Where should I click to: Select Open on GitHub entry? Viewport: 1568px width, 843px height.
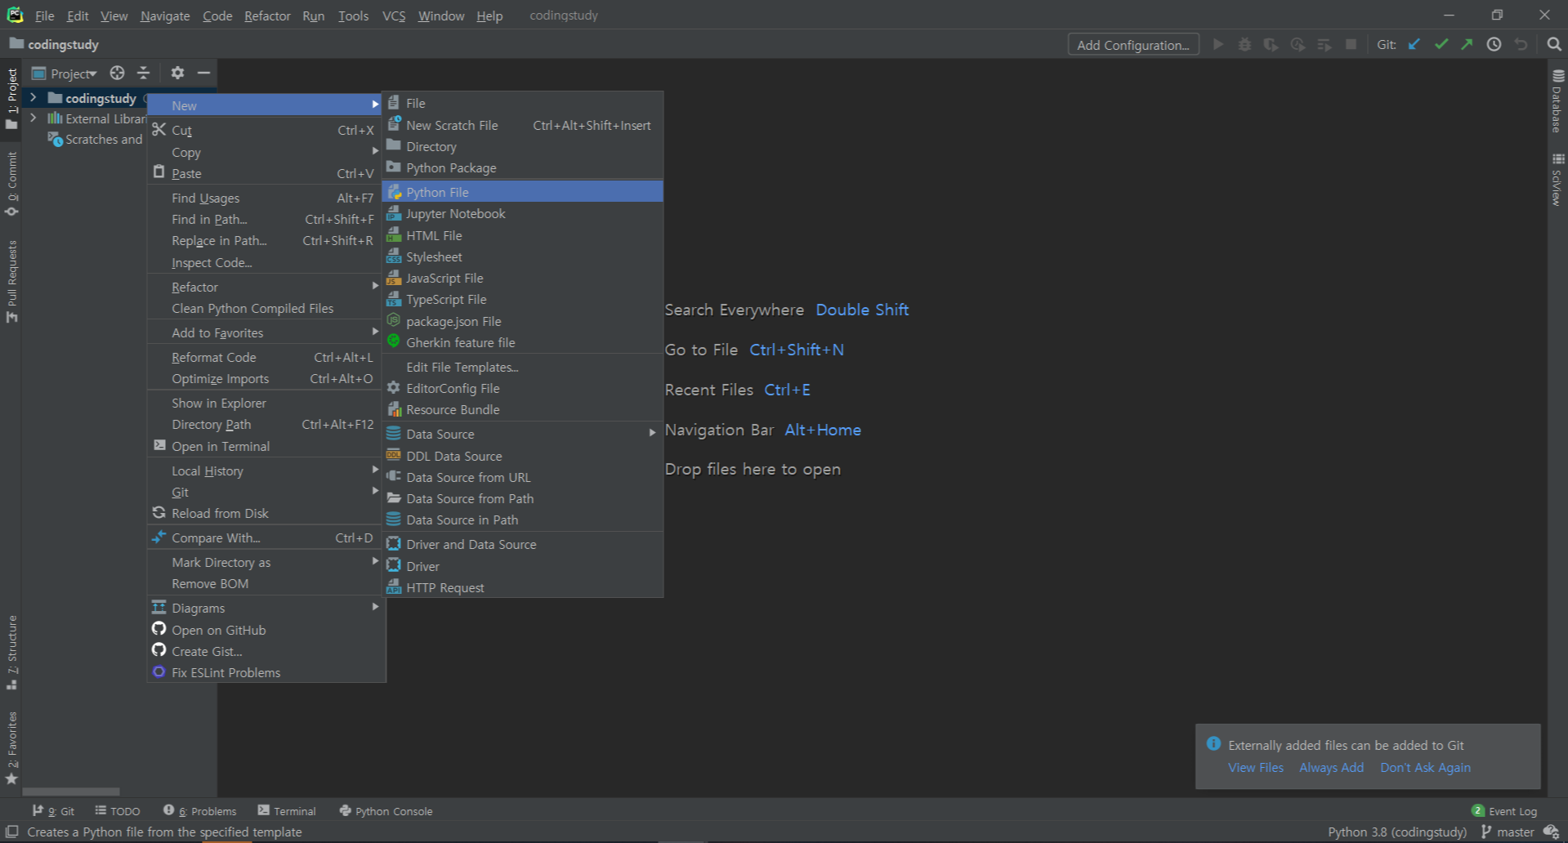tap(265, 630)
